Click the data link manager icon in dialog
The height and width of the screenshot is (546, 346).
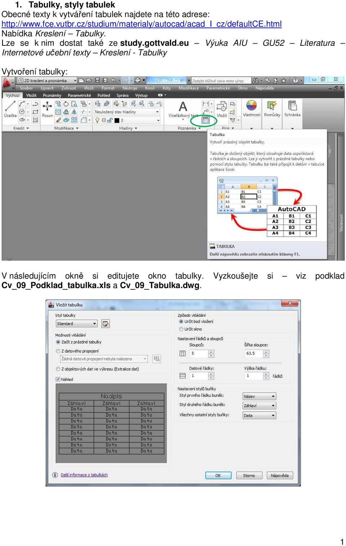coord(156,359)
